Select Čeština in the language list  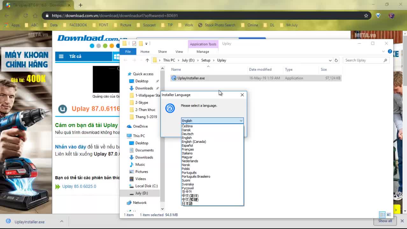point(187,126)
